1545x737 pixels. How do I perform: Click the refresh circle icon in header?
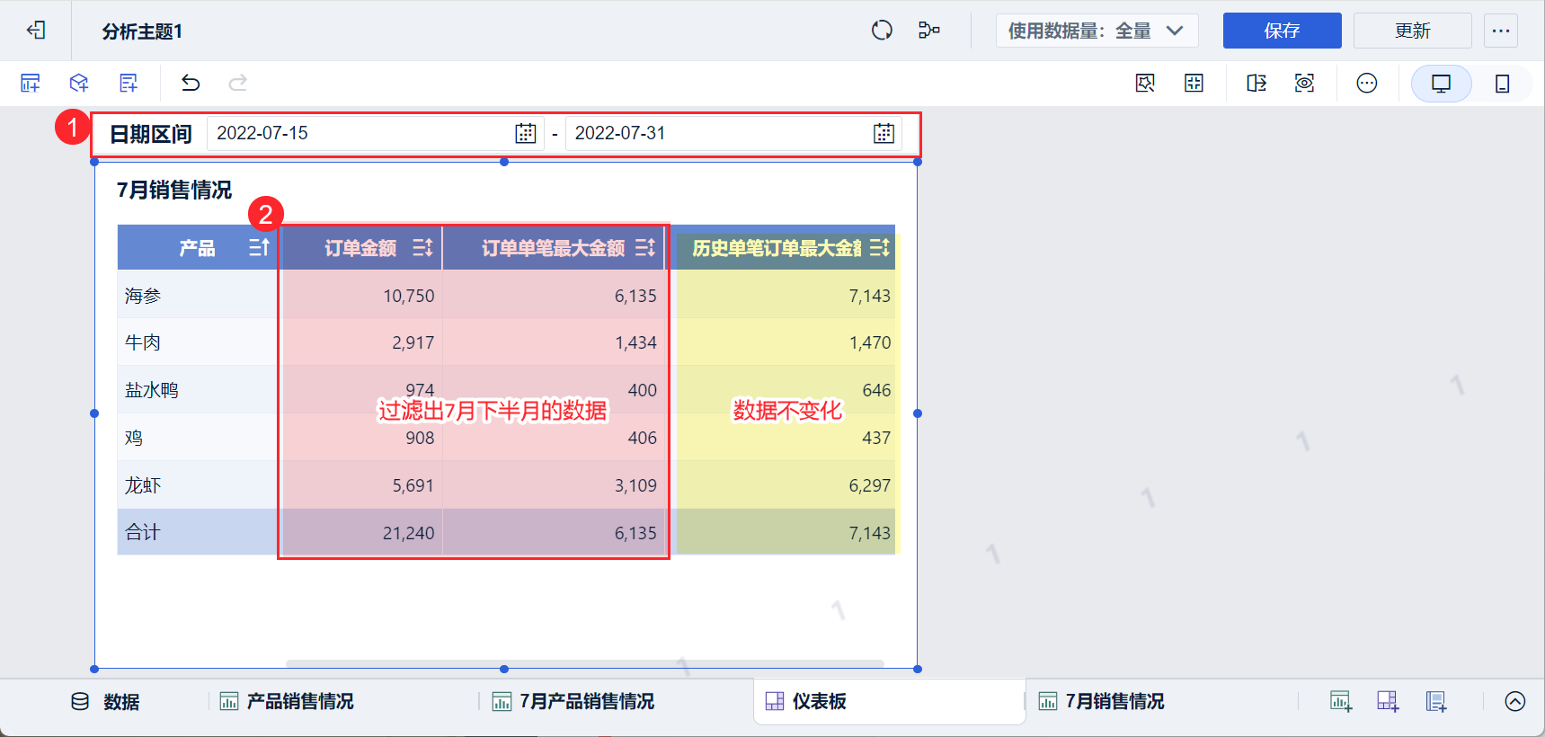882,31
